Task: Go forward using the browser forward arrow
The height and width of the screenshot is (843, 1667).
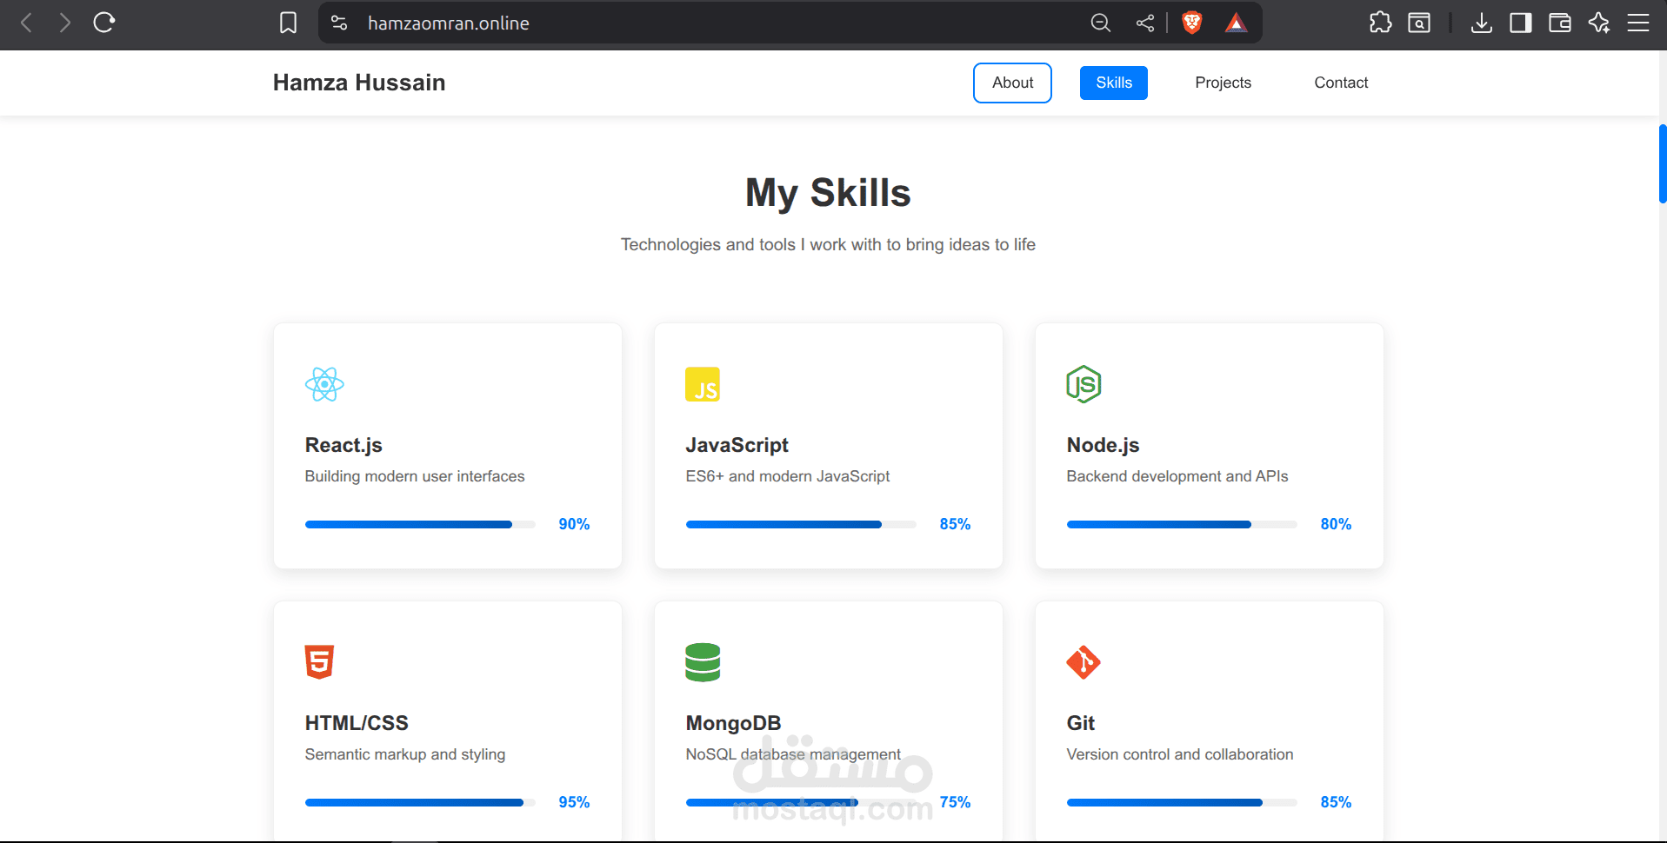Action: [x=65, y=23]
